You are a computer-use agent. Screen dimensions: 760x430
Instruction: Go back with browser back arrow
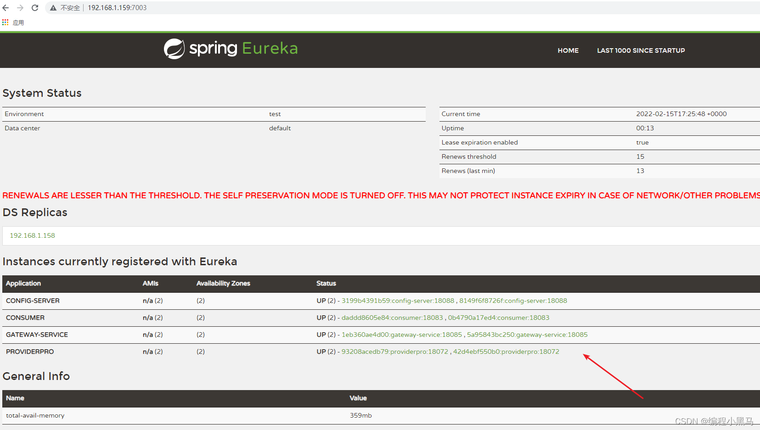click(6, 8)
